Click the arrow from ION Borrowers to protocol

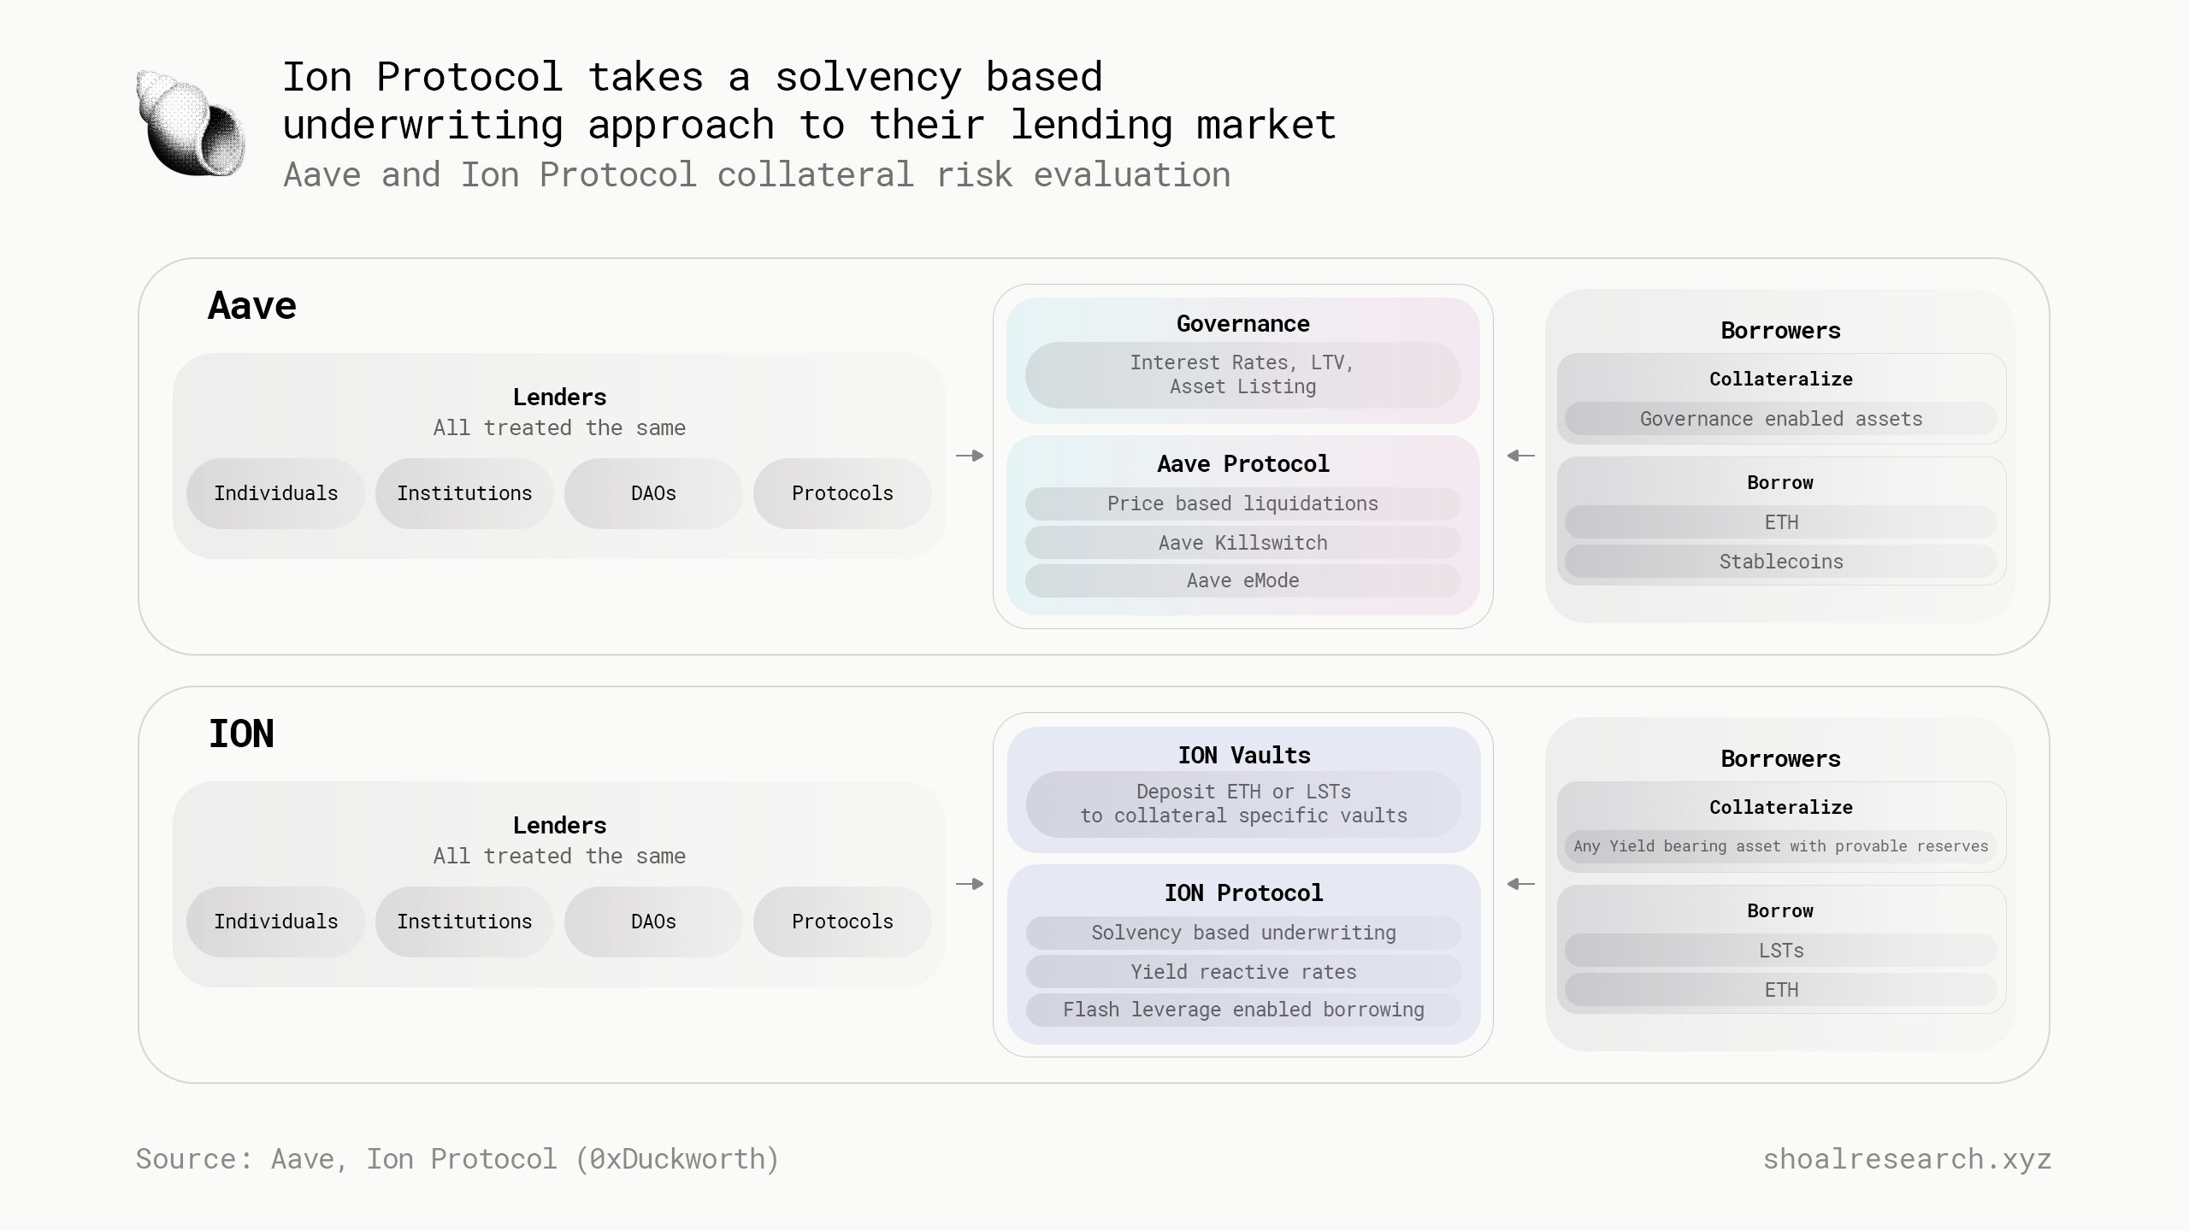click(x=1520, y=884)
